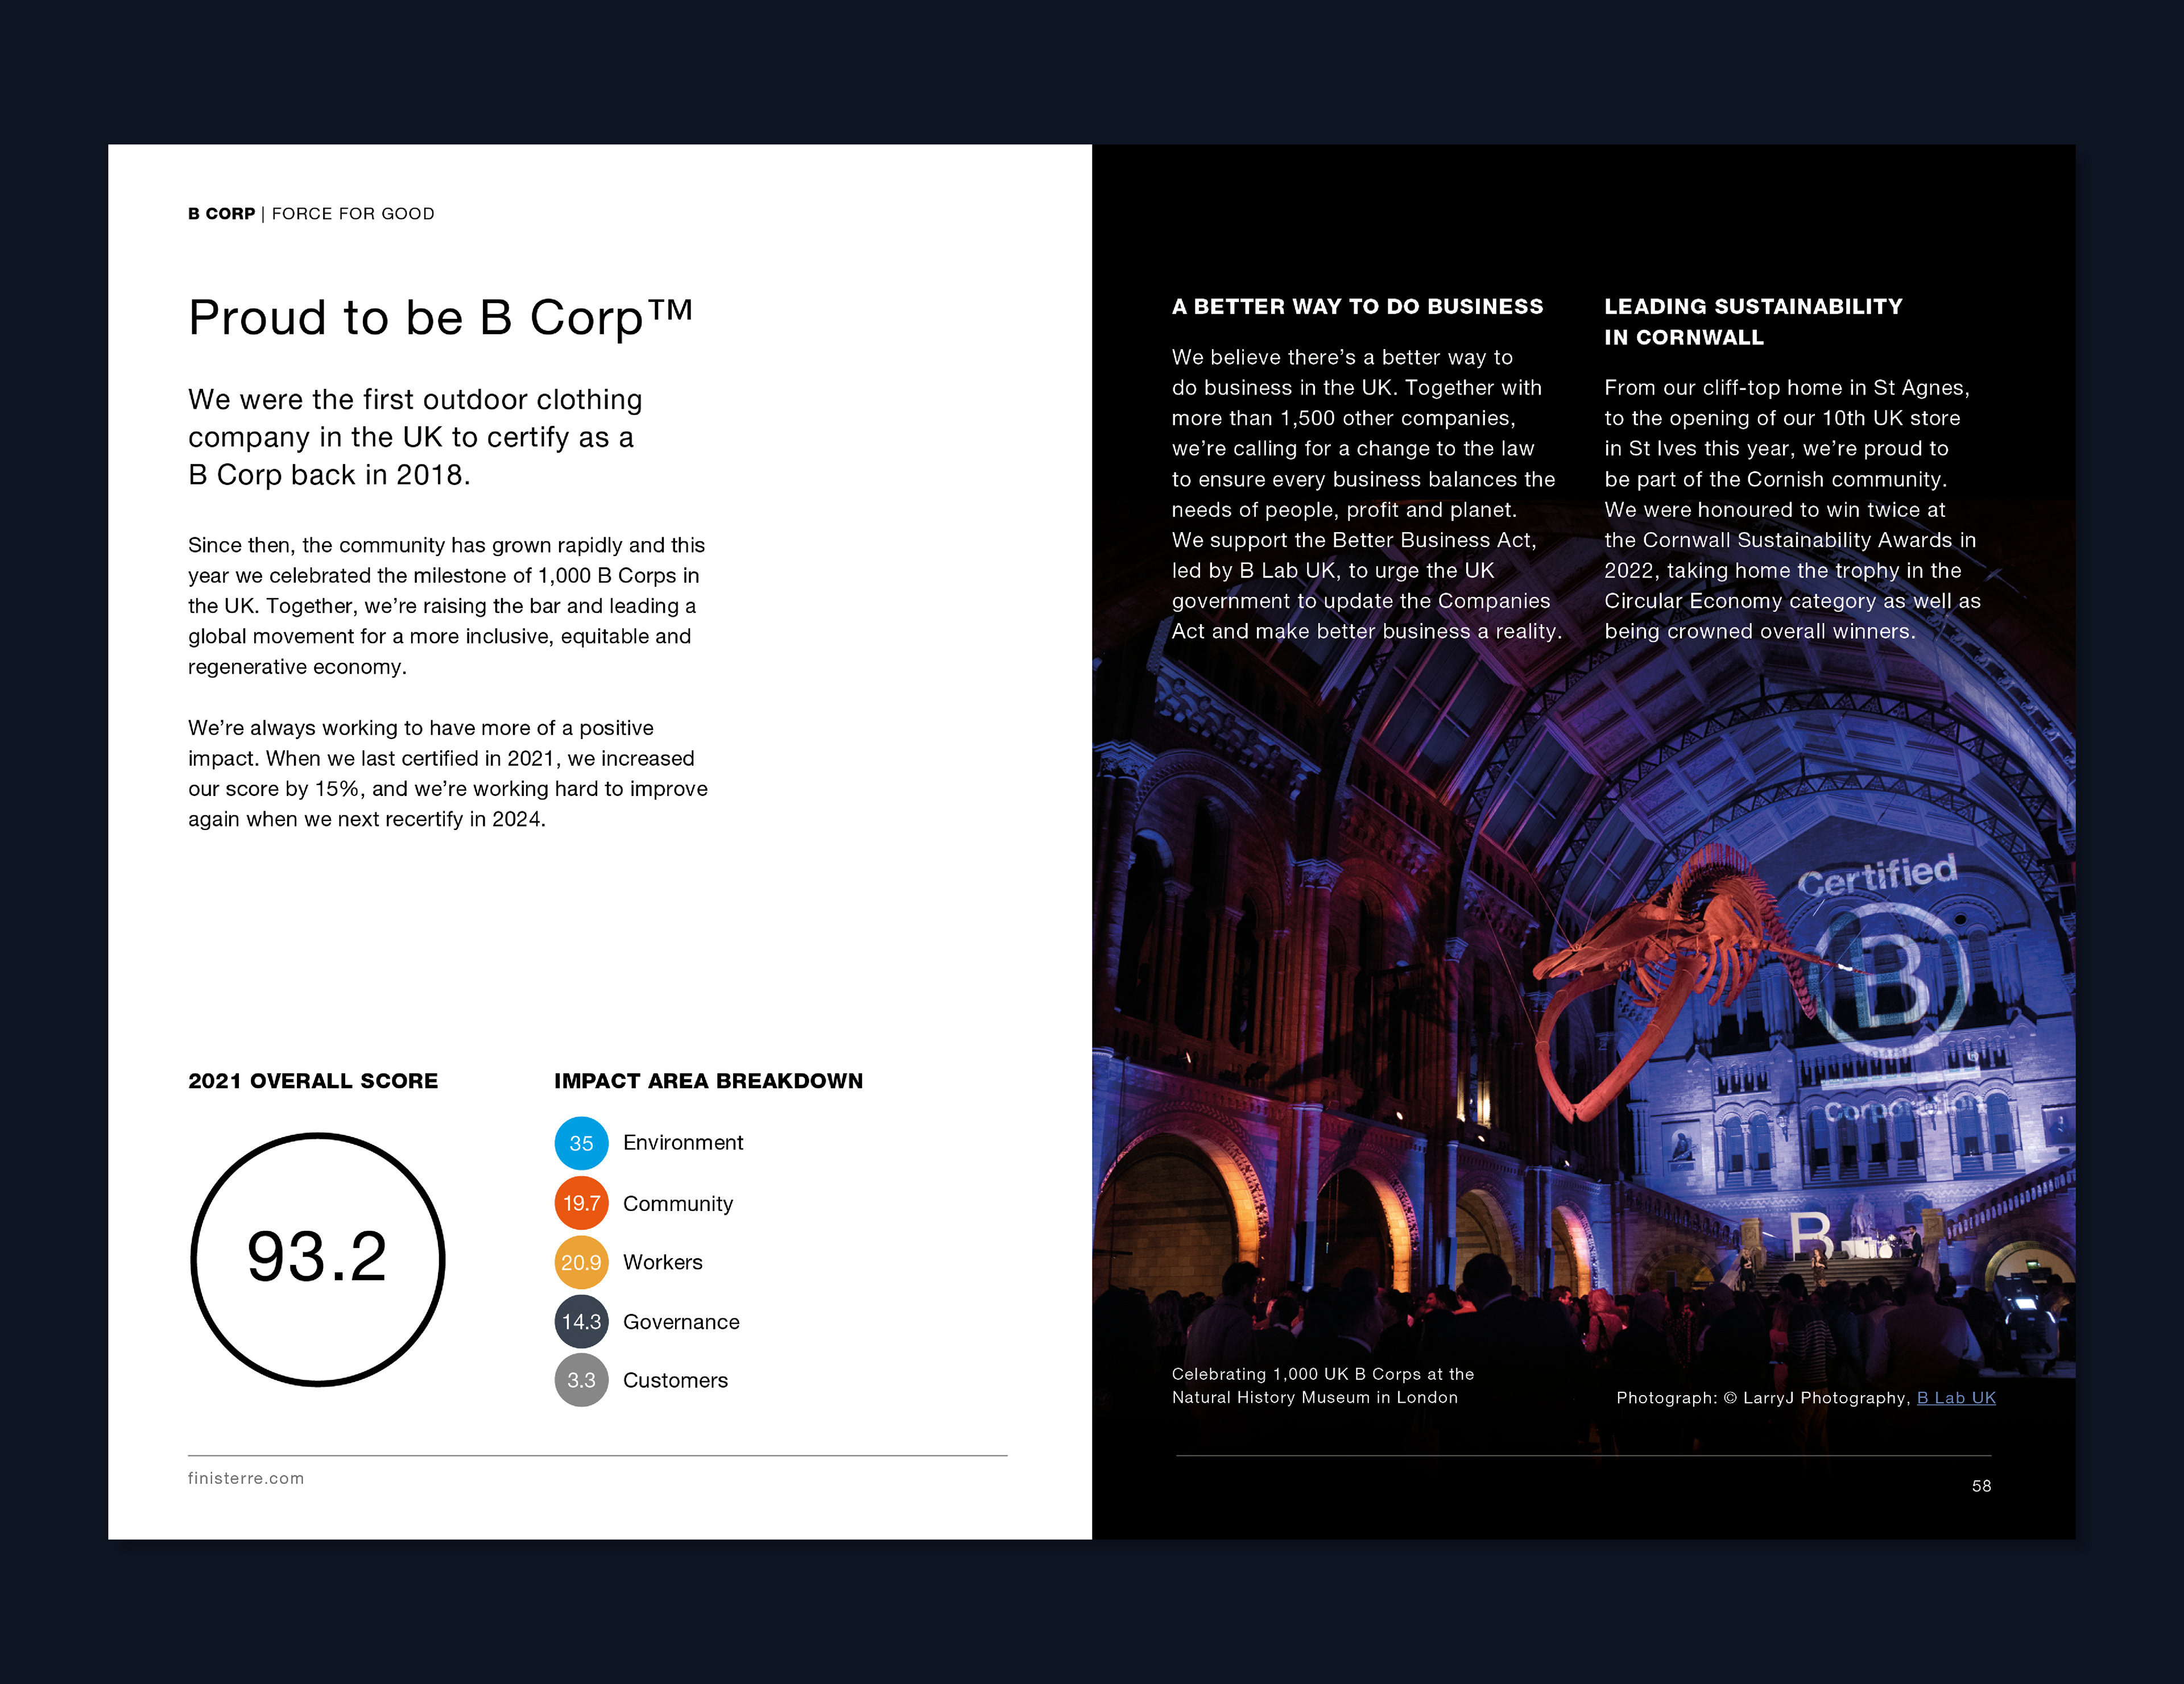Click the 'FORCE FOR GOOD' header text
Image resolution: width=2184 pixels, height=1684 pixels.
(353, 214)
